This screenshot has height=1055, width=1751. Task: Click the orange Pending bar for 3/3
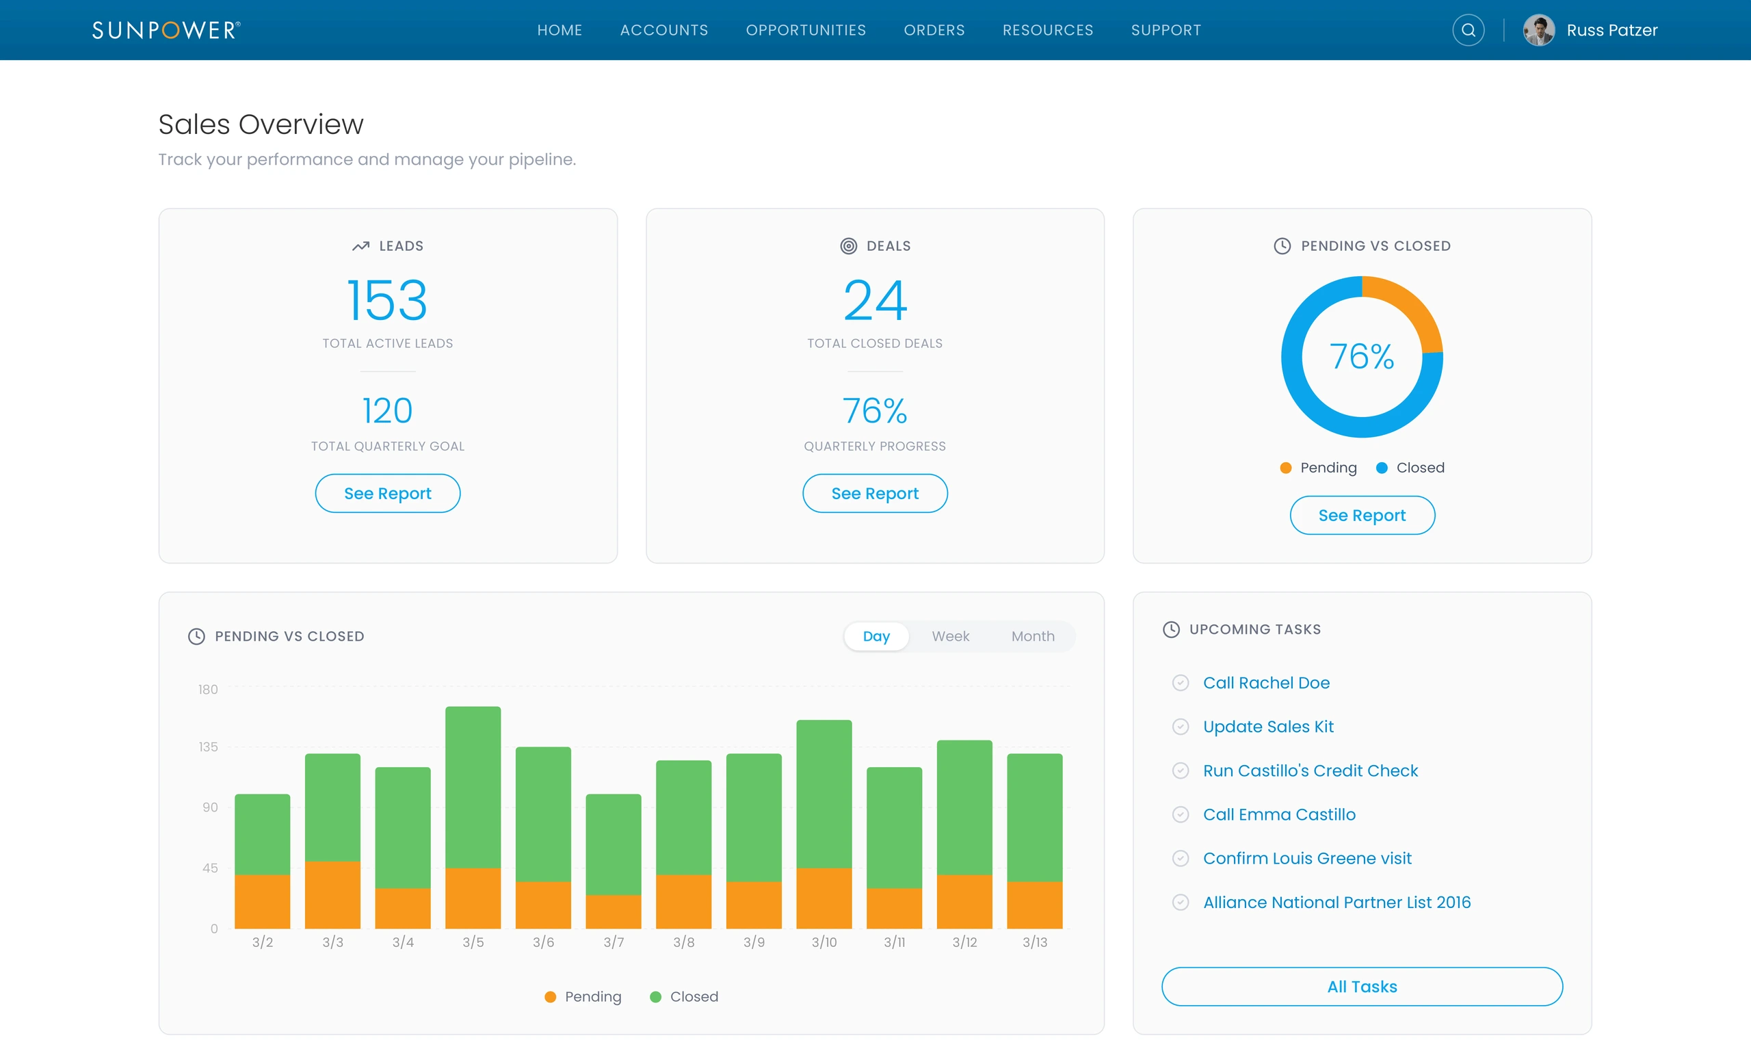(332, 894)
